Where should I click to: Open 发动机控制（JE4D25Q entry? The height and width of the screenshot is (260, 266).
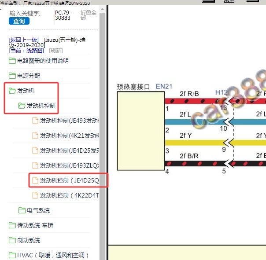tap(69, 180)
